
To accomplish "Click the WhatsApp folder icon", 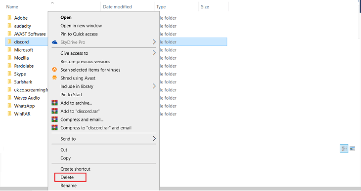I will point(9,106).
